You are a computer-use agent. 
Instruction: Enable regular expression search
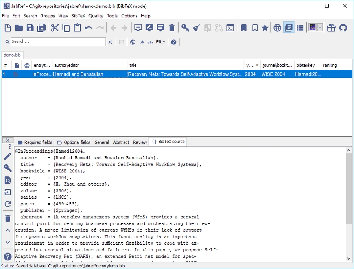tap(141, 42)
